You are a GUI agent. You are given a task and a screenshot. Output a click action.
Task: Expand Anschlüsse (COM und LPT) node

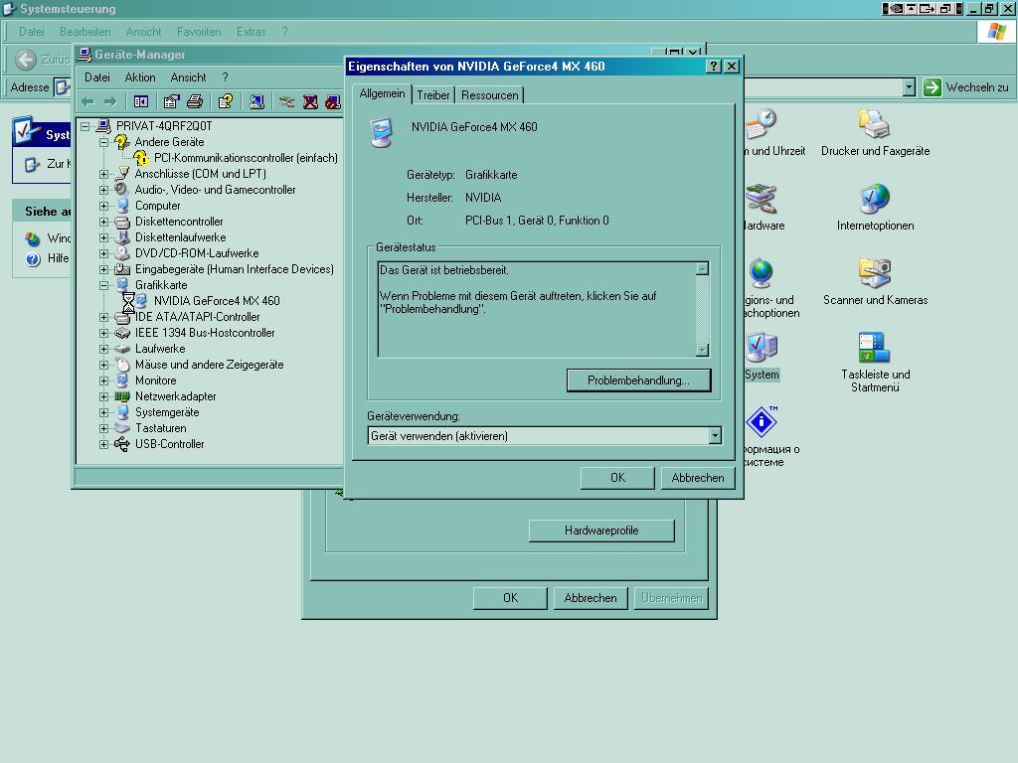tap(103, 174)
